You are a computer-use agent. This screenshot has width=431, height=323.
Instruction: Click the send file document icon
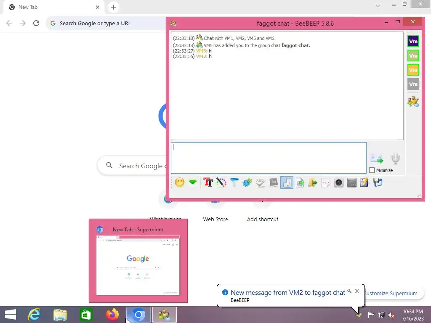tap(300, 183)
